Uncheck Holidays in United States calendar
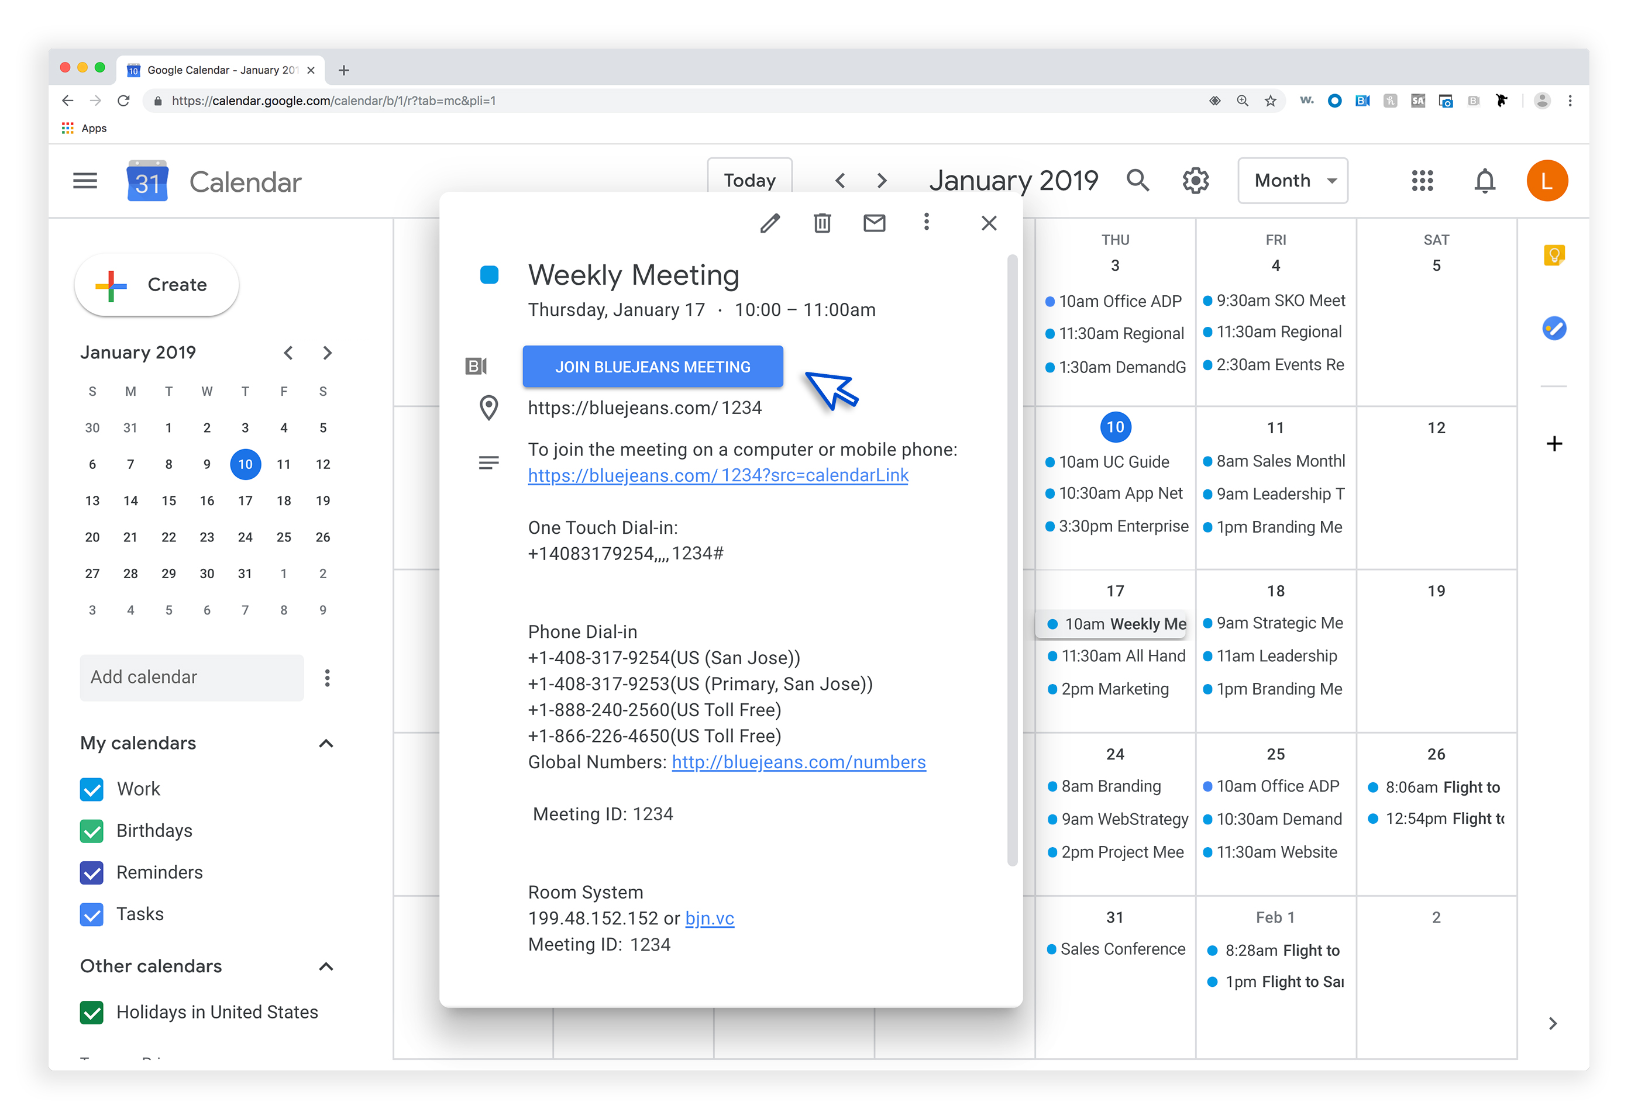Viewport: 1638px width, 1119px height. click(x=92, y=1013)
